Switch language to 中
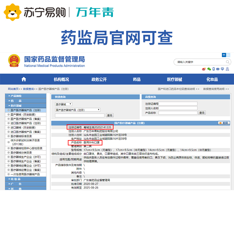Image resolution: width=234 pixels, height=234 pixels. (224, 55)
